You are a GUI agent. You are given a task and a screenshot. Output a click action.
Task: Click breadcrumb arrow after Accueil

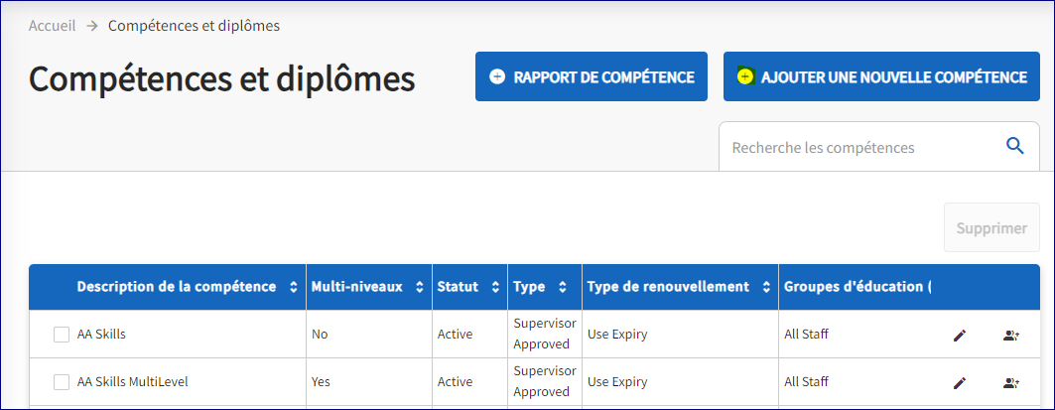(92, 26)
